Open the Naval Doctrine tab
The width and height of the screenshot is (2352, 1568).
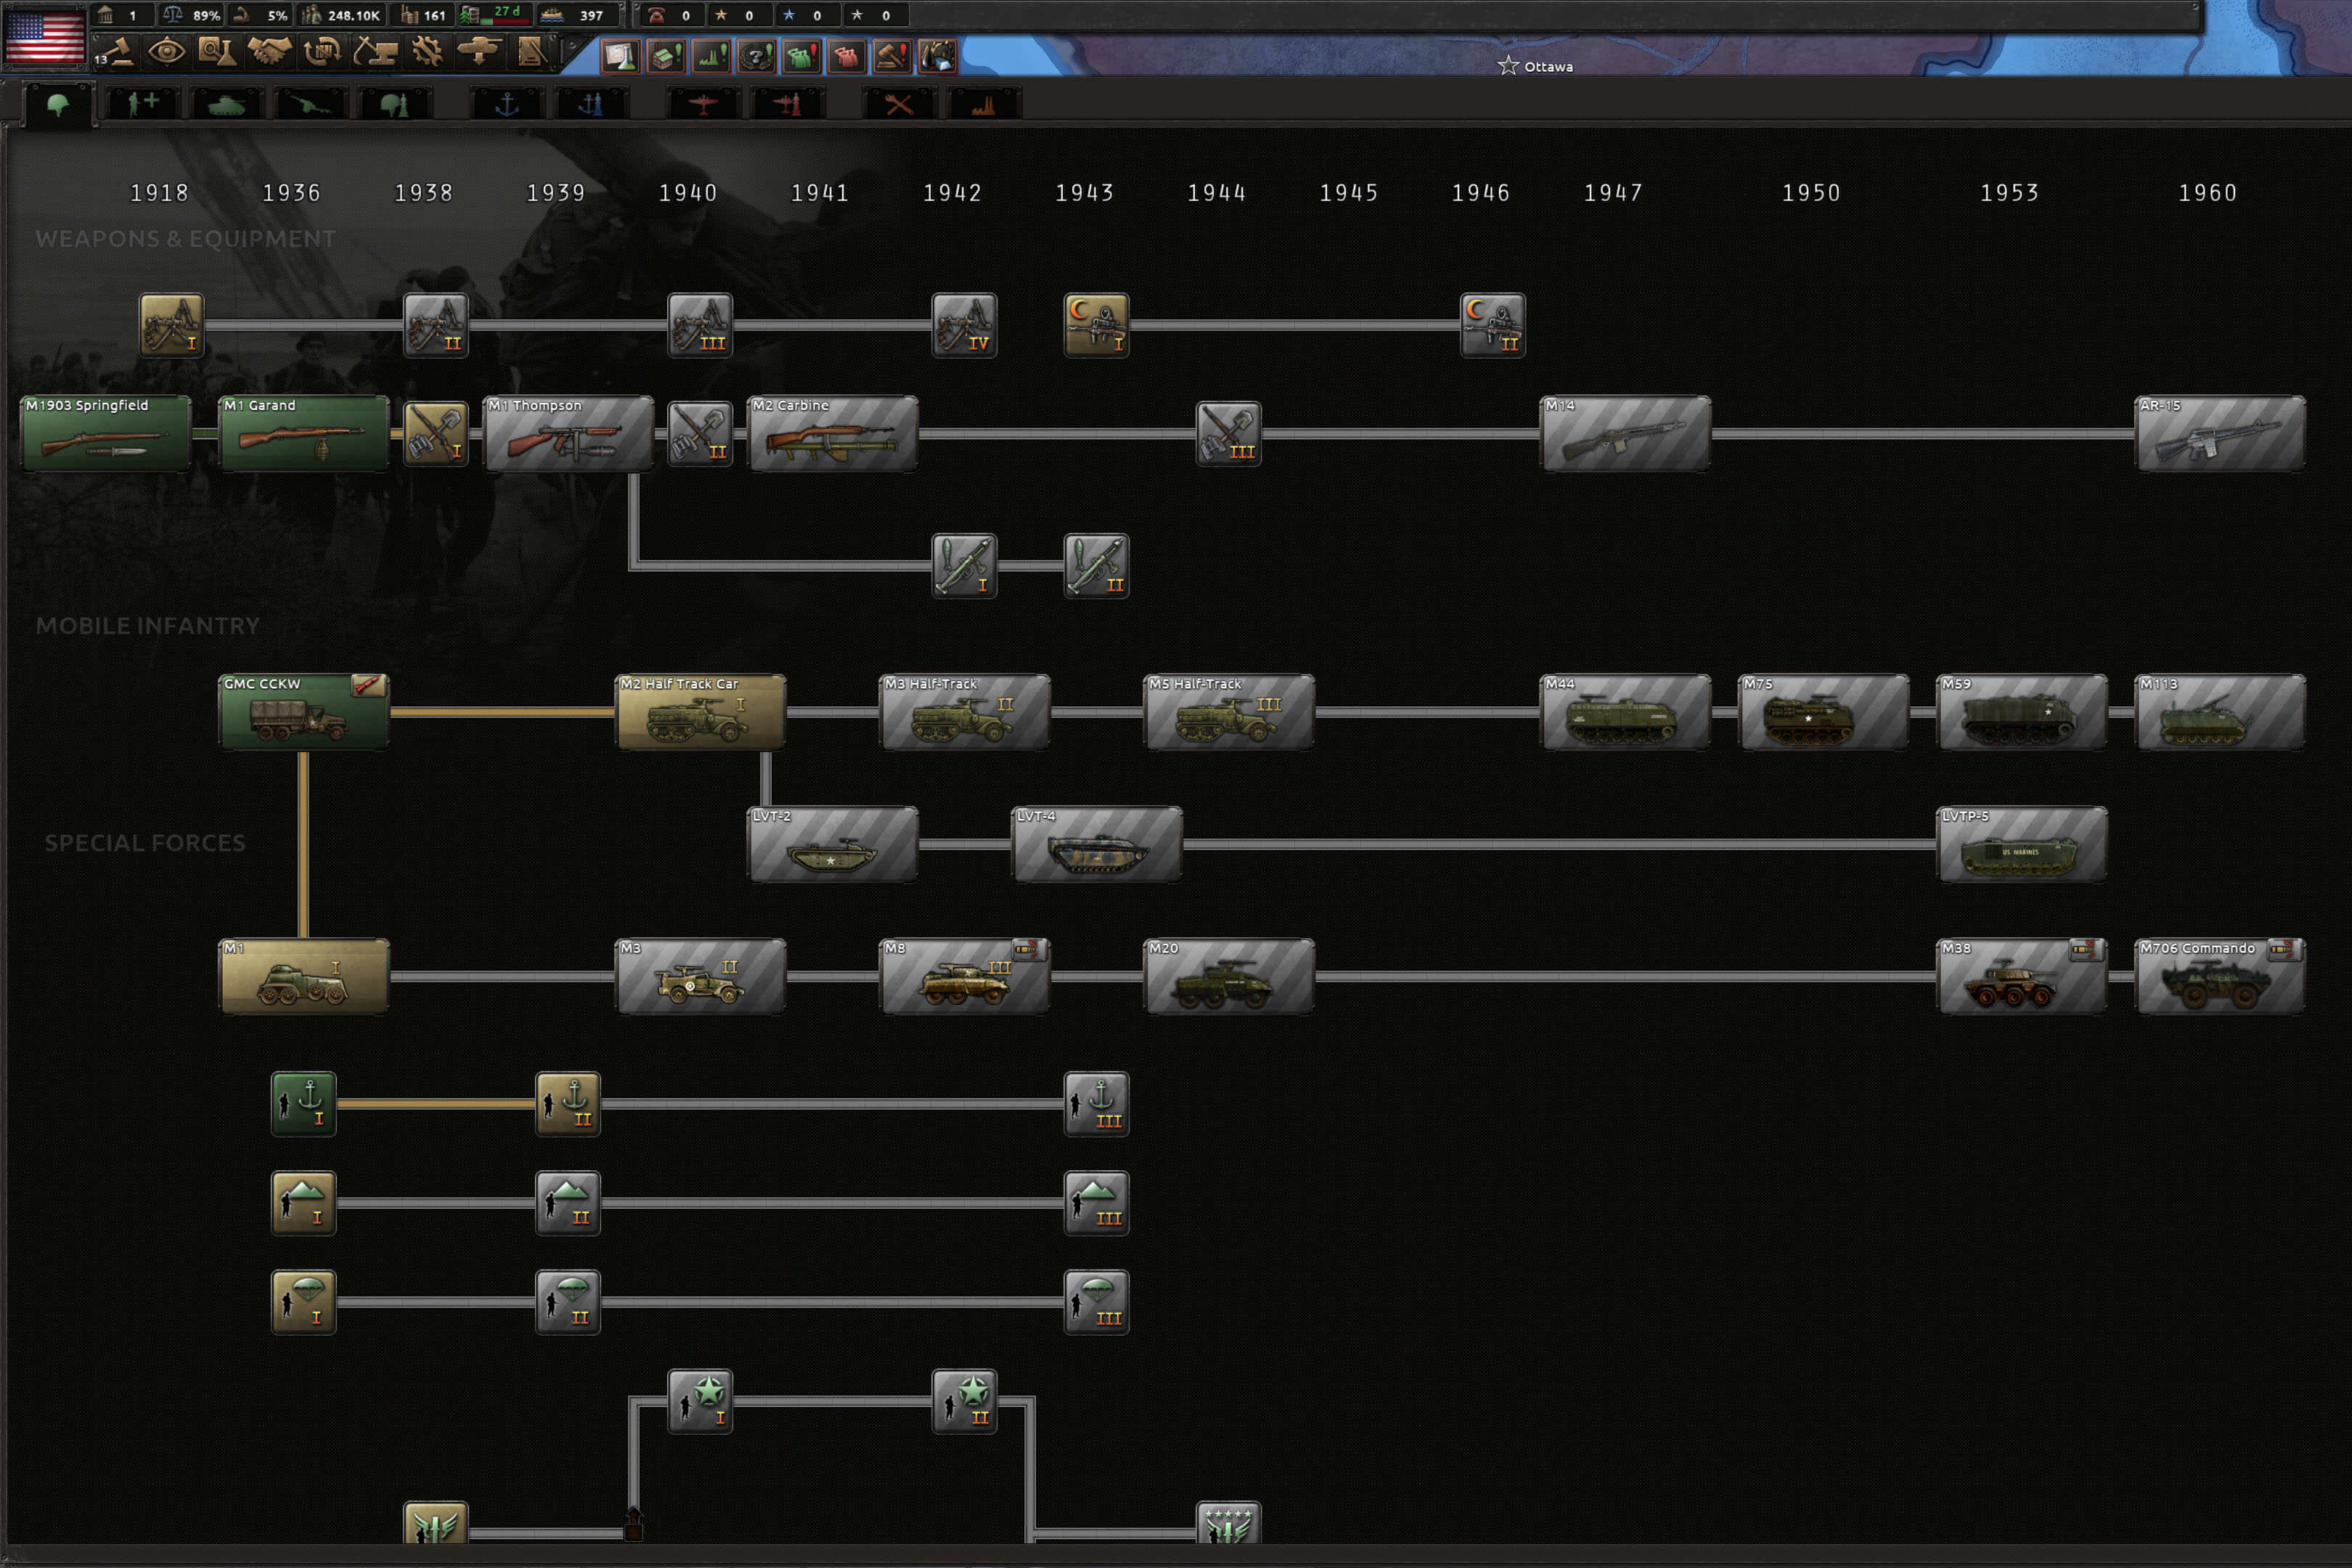pyautogui.click(x=591, y=104)
